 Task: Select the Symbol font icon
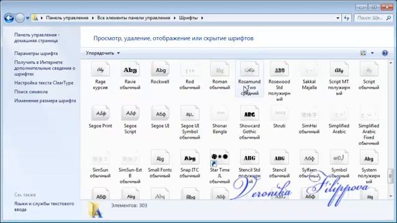339,157
